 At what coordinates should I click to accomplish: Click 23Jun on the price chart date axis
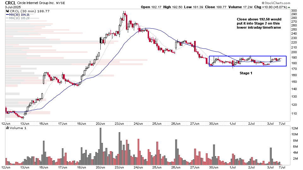(119, 123)
